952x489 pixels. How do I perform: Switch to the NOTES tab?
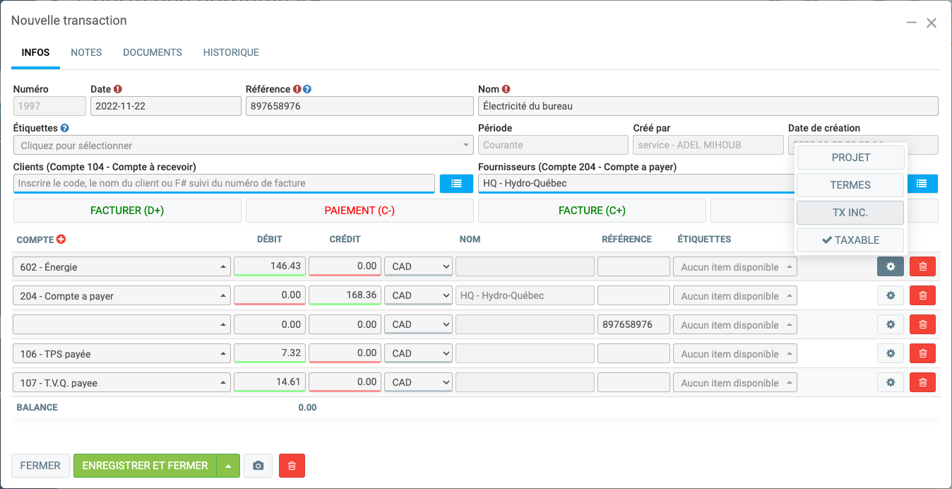(86, 53)
